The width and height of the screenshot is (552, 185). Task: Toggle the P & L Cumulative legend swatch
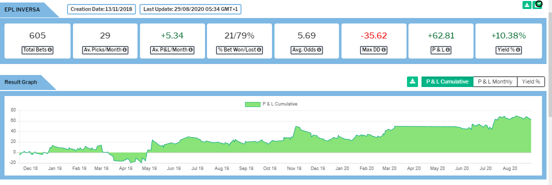(253, 104)
